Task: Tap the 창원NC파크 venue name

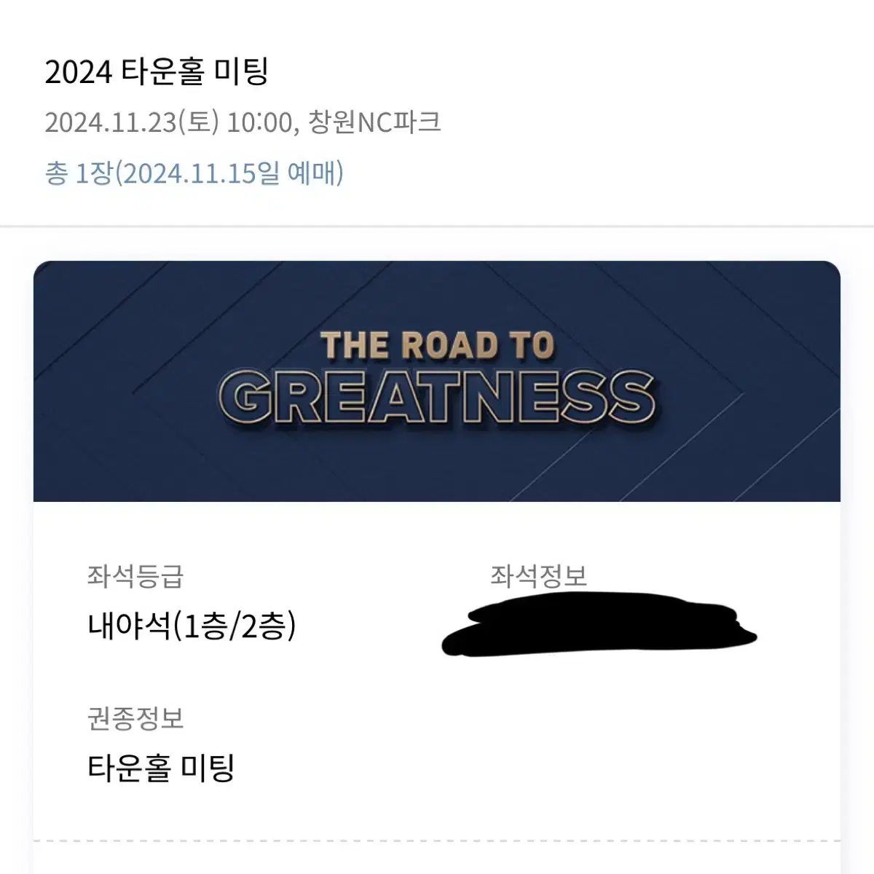Action: (x=374, y=122)
